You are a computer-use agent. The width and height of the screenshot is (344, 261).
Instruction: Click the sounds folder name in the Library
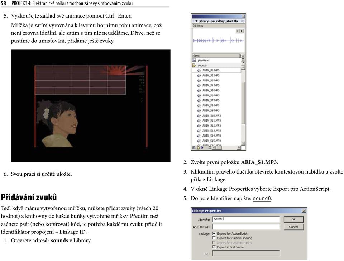(x=202, y=65)
